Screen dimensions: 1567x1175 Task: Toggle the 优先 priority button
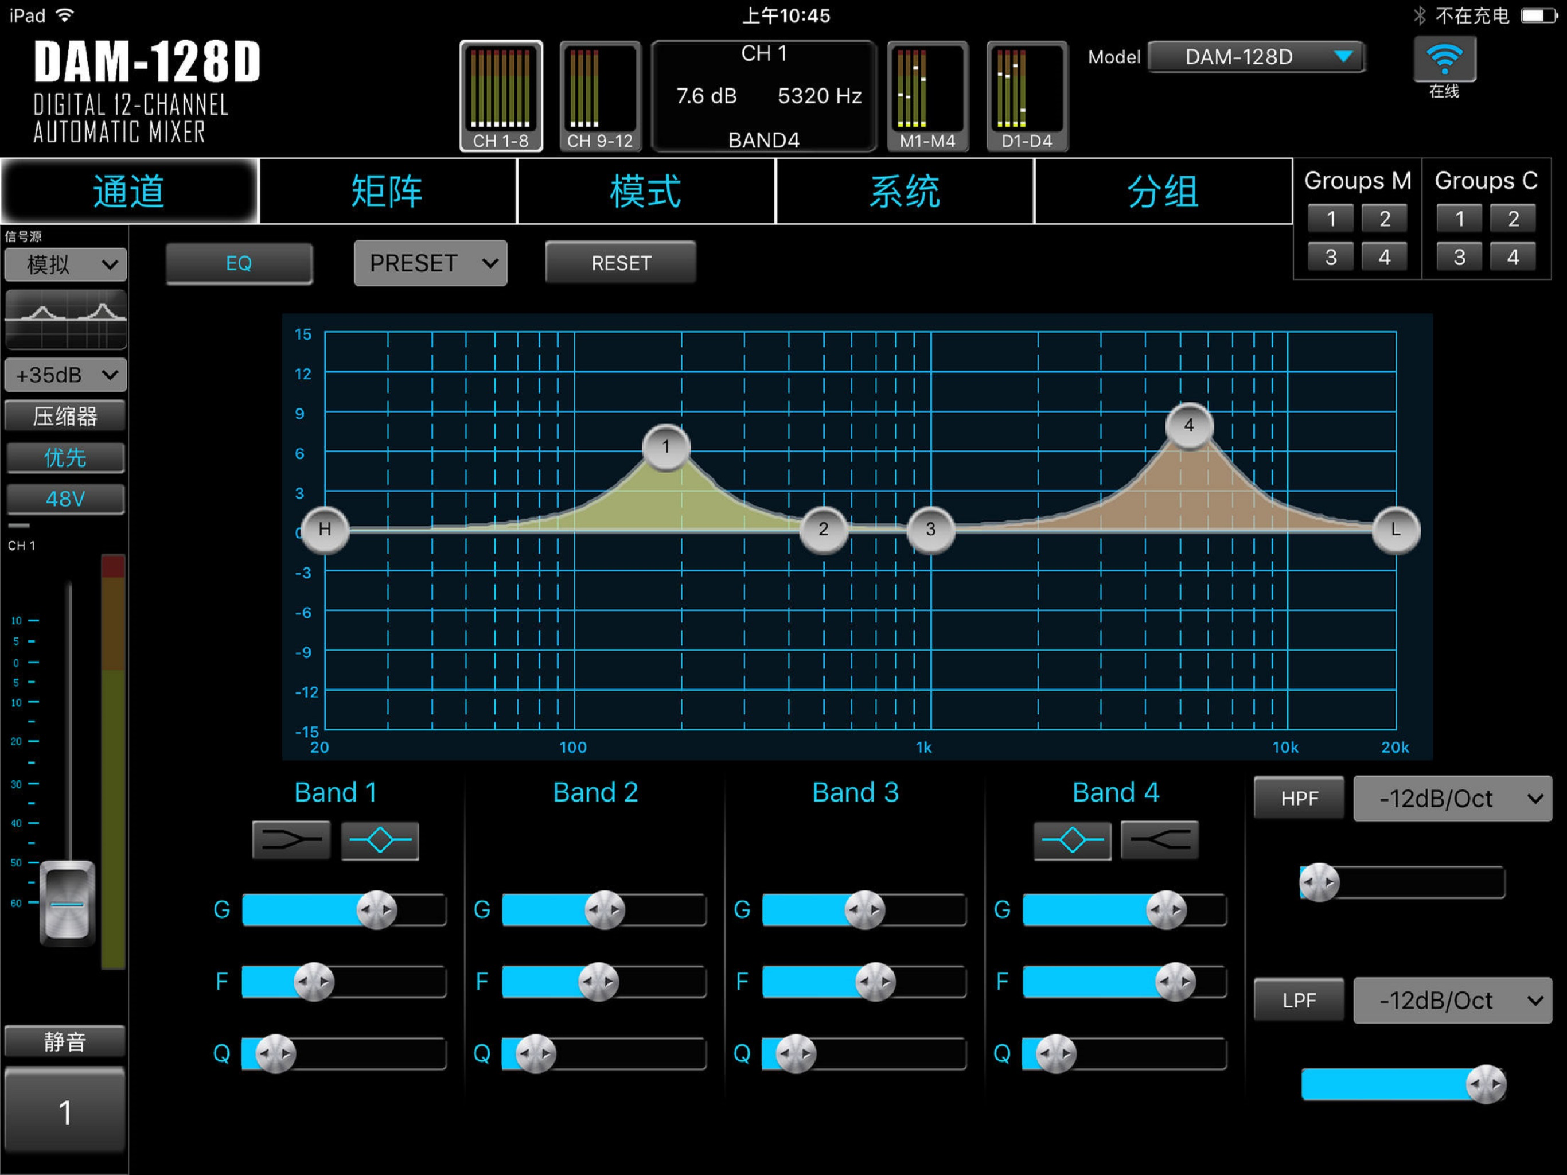[65, 458]
